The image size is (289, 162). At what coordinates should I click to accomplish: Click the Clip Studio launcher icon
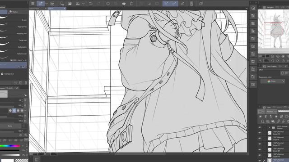[201, 4]
